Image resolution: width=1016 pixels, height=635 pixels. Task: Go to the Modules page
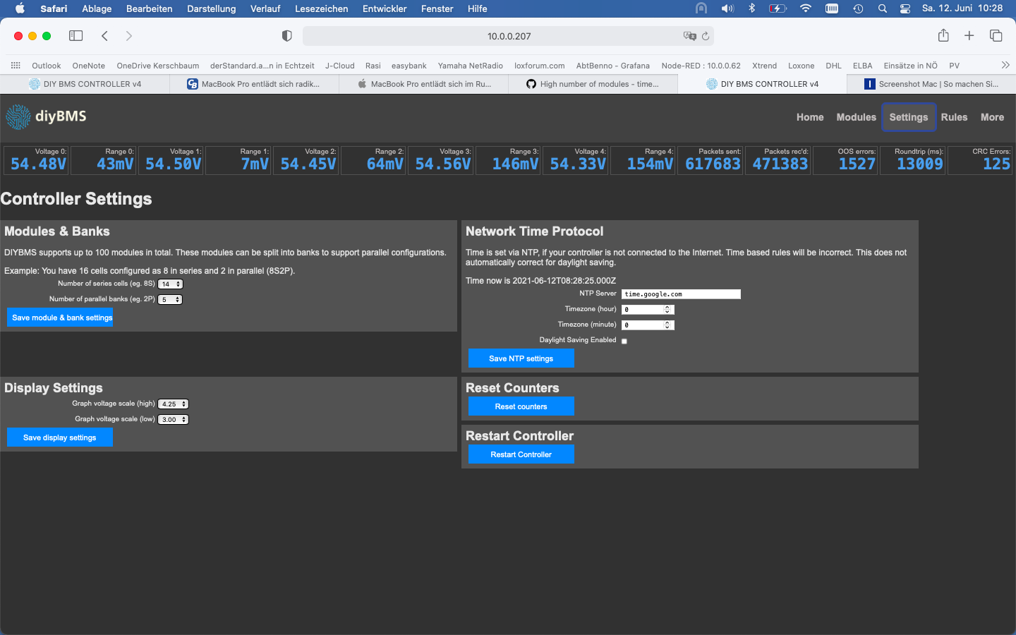(856, 117)
